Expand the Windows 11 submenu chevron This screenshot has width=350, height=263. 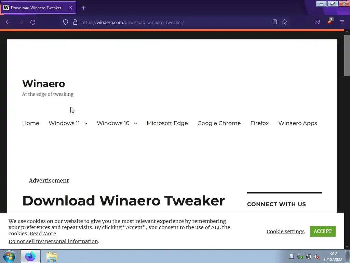coord(86,123)
